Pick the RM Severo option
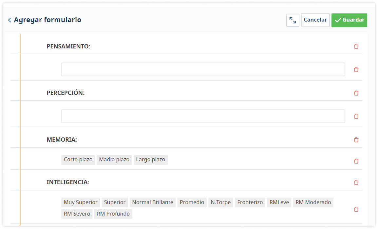378x229 pixels. click(x=77, y=214)
